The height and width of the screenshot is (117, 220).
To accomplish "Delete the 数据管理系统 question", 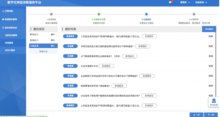I will point(211,86).
